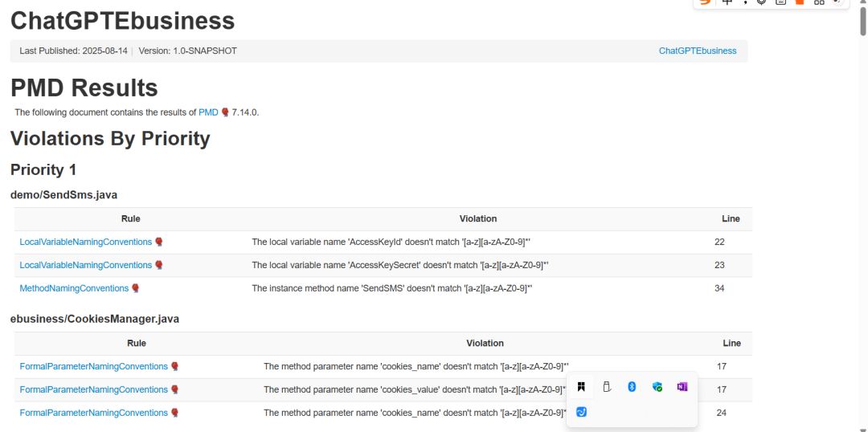Click the glove icon beside PMD 7.14.0

coord(225,112)
